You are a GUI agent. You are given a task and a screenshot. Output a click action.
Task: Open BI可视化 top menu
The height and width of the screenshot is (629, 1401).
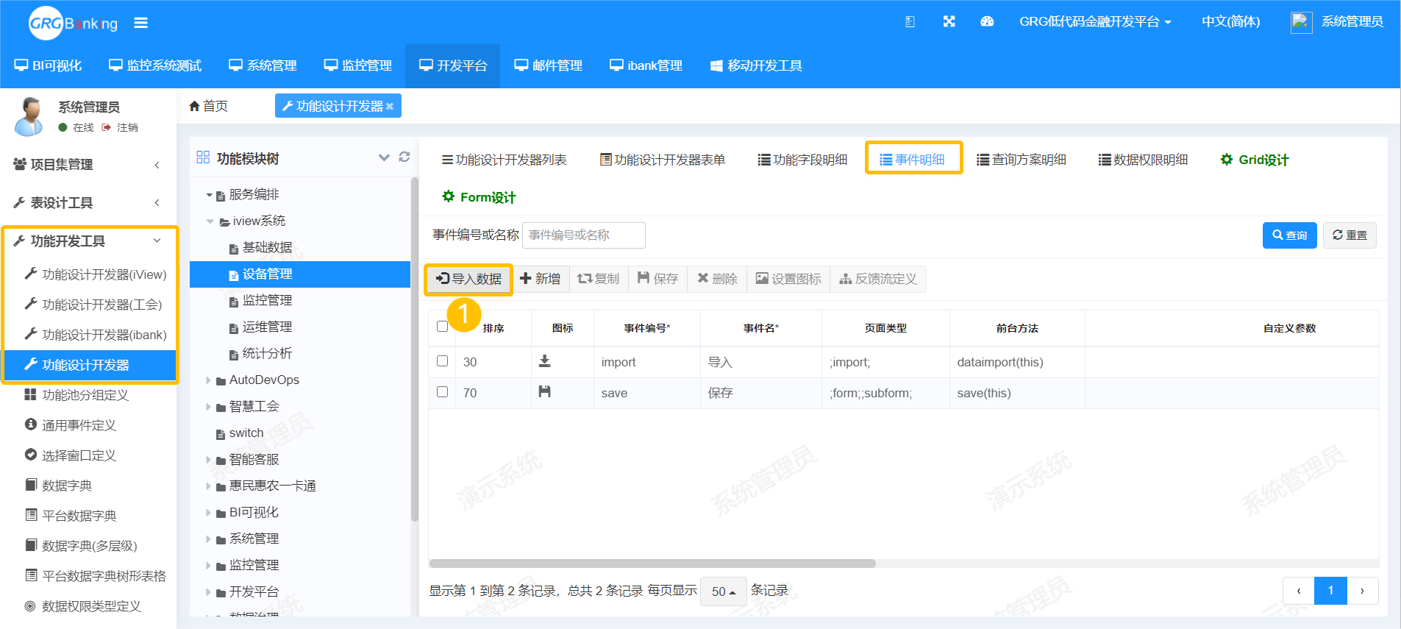click(48, 66)
